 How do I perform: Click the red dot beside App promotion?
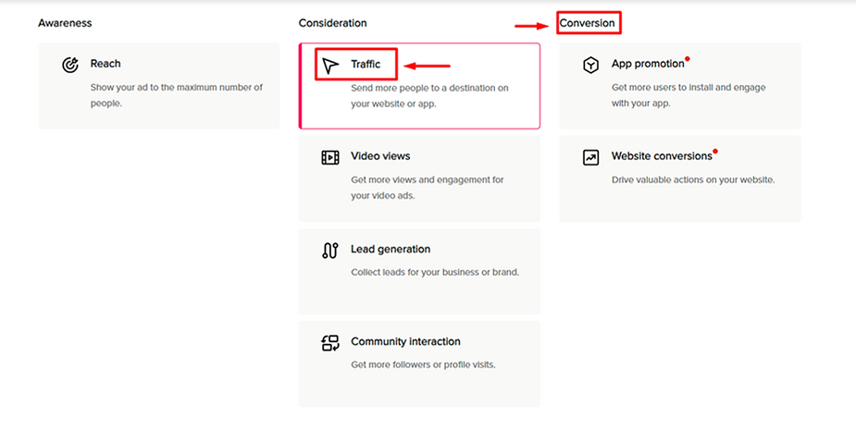point(688,58)
